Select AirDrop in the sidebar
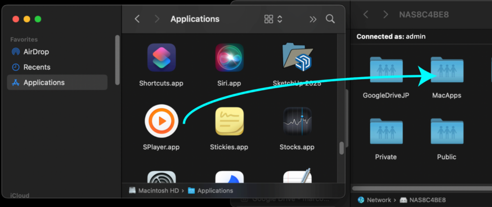The height and width of the screenshot is (207, 492). tap(36, 52)
